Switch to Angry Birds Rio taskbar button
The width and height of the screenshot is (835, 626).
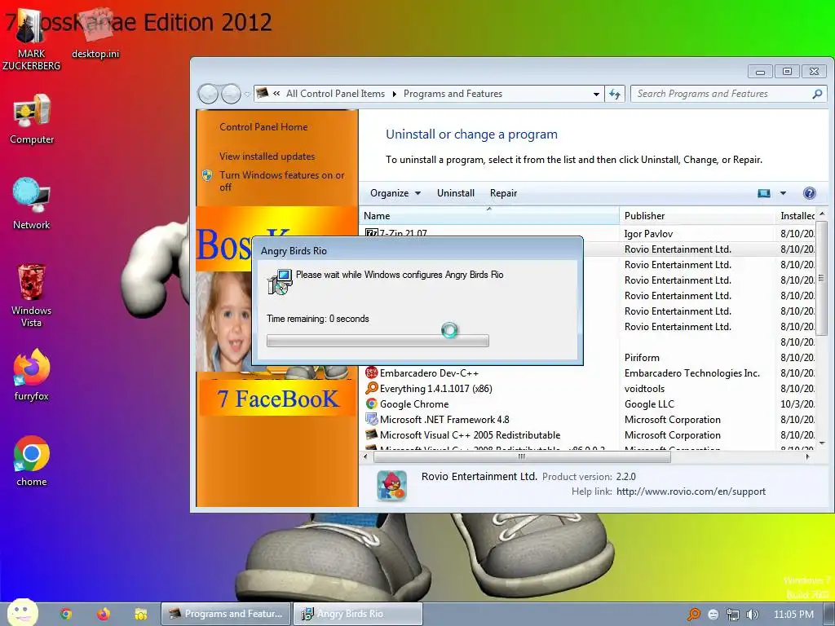tap(358, 614)
